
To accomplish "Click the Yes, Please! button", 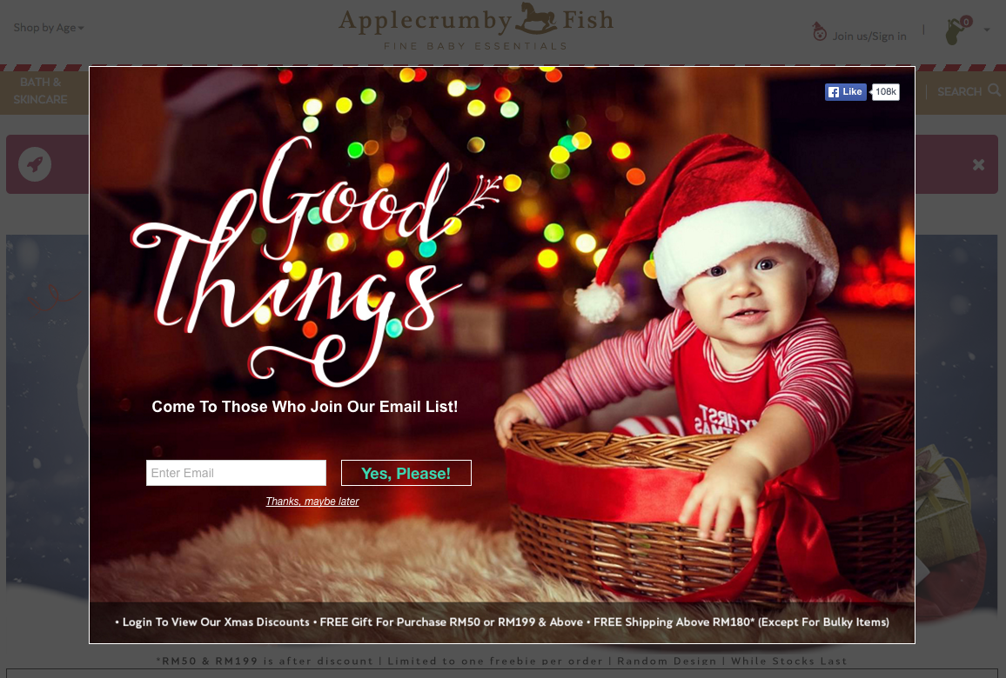I will pyautogui.click(x=406, y=473).
